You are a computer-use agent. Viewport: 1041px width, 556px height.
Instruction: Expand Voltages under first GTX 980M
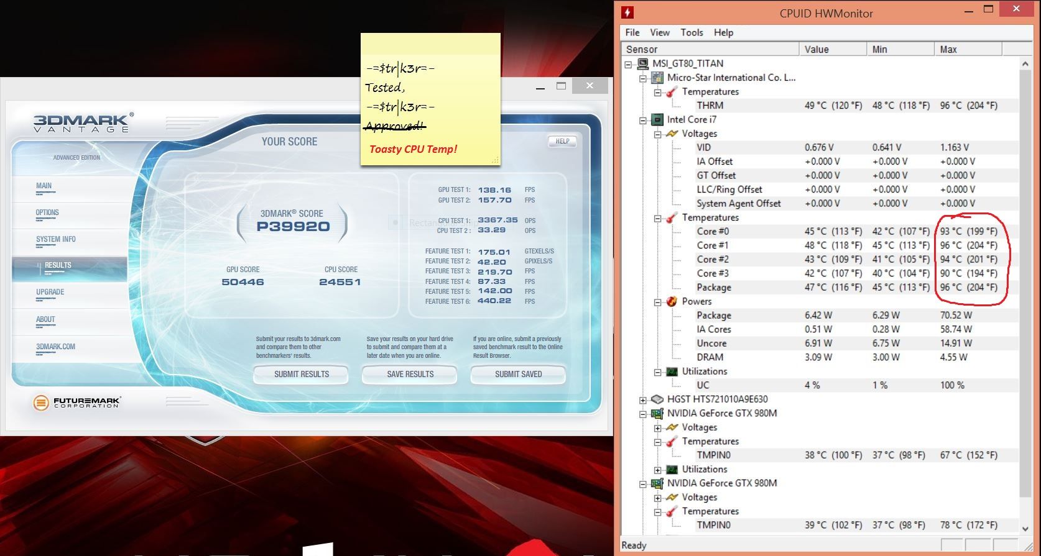657,428
